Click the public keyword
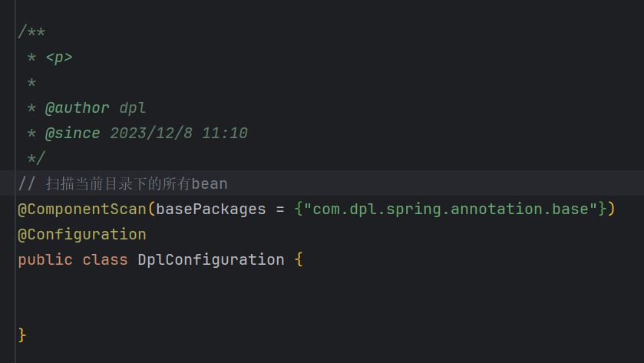 pos(45,260)
